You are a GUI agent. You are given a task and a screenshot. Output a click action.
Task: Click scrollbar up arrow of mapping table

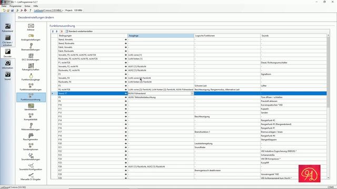point(328,35)
